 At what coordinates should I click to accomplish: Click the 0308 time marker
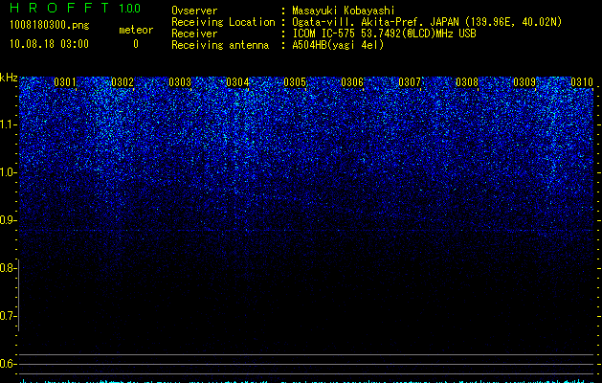(x=467, y=82)
